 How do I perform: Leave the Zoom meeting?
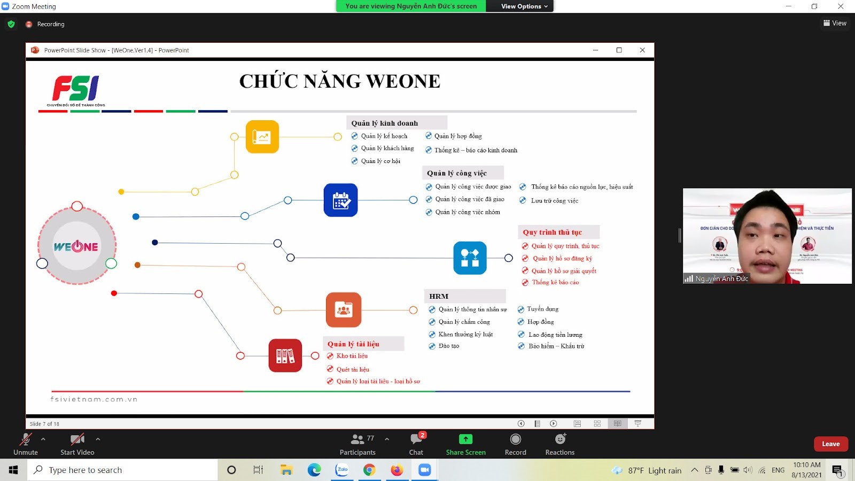[x=831, y=444]
